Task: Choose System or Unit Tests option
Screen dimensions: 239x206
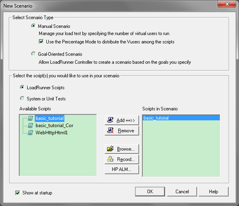Action: (x=22, y=98)
